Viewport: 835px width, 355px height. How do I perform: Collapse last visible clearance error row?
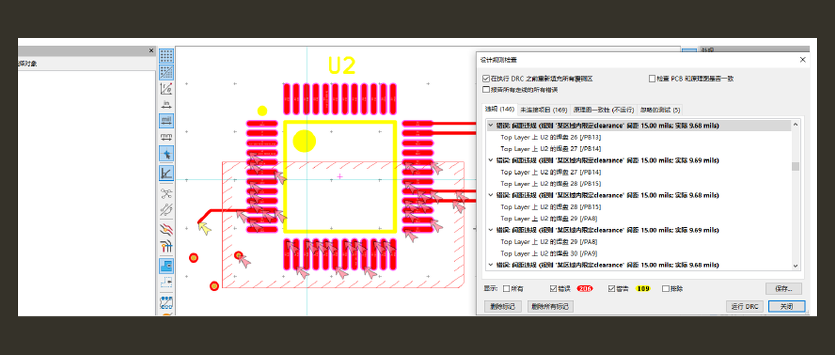pyautogui.click(x=490, y=264)
